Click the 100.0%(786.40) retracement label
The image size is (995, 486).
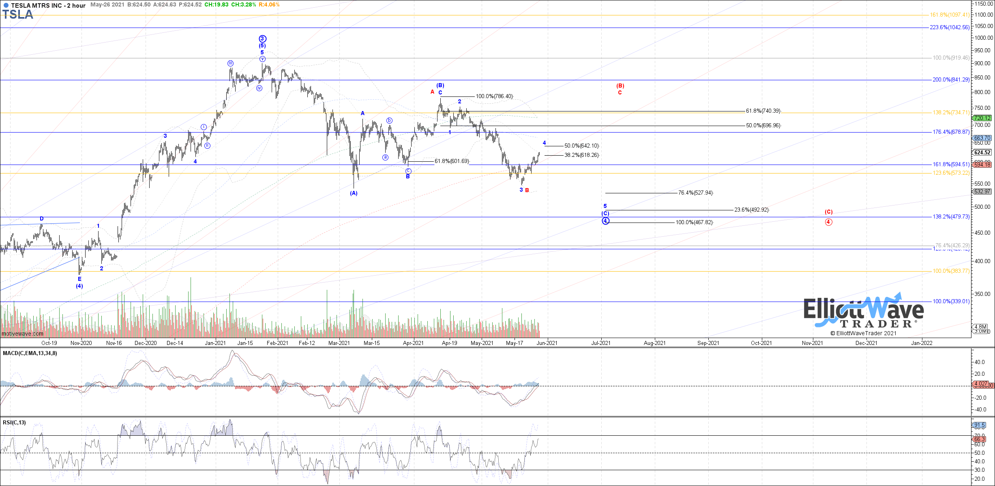[494, 96]
